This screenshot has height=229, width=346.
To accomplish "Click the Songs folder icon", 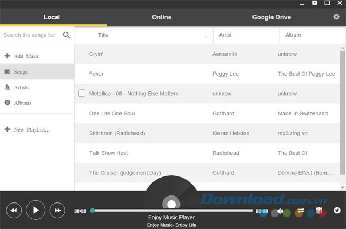I will point(8,71).
